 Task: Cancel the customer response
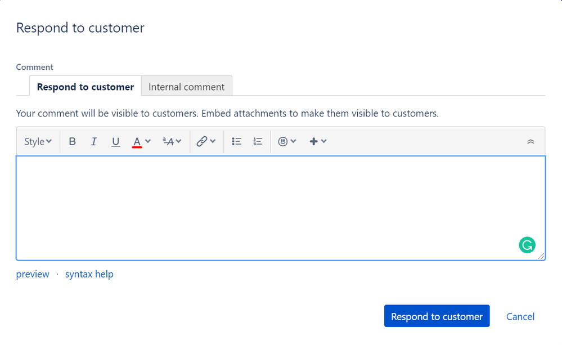520,316
